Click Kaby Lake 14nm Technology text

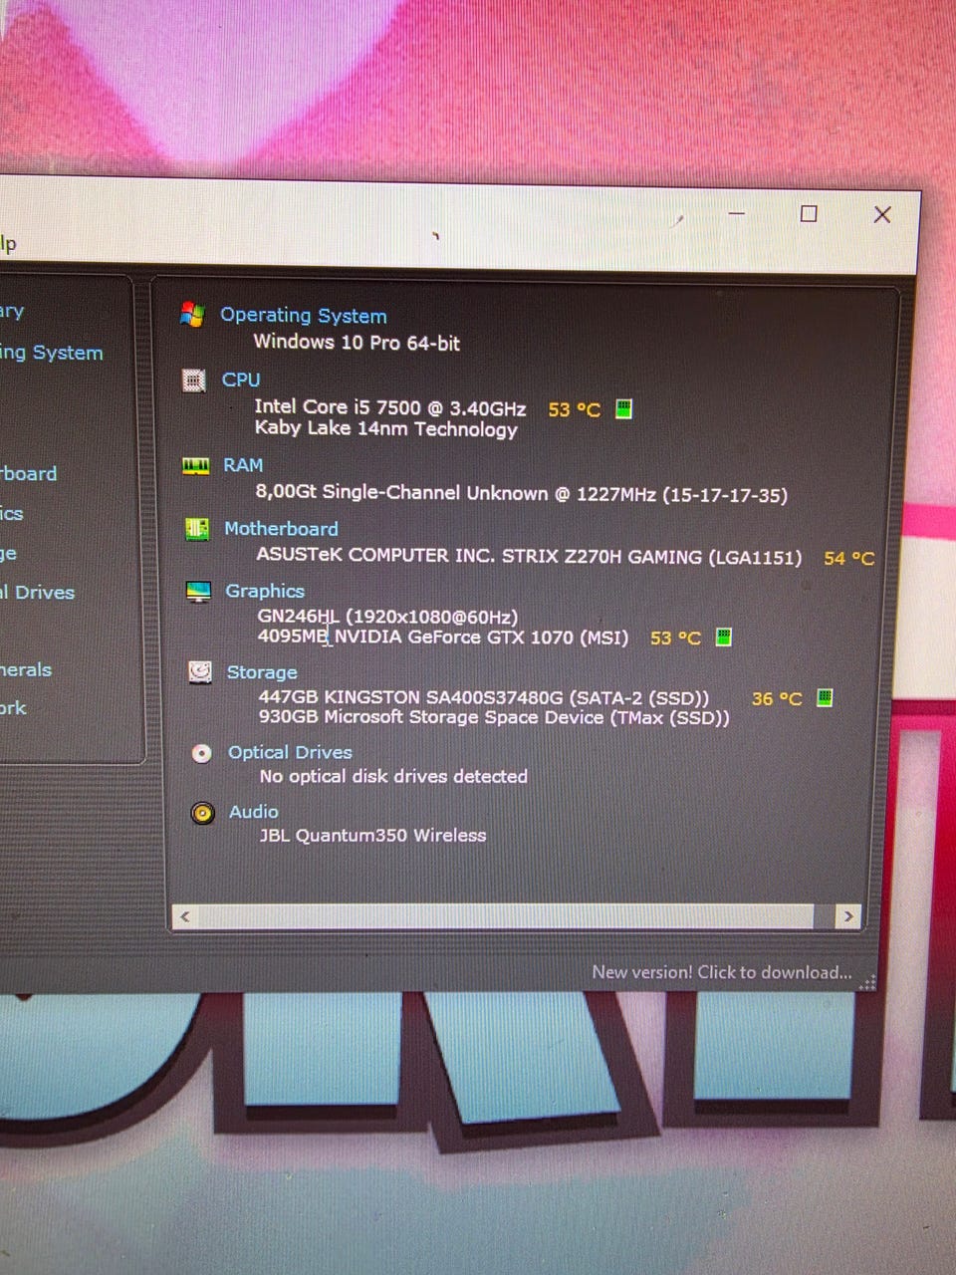(386, 429)
